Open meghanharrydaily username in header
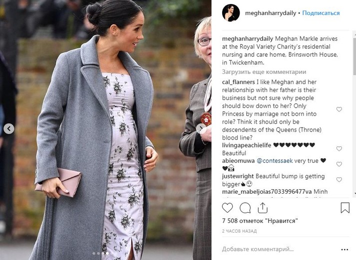Screen dimensions: 356x260 point(271,13)
